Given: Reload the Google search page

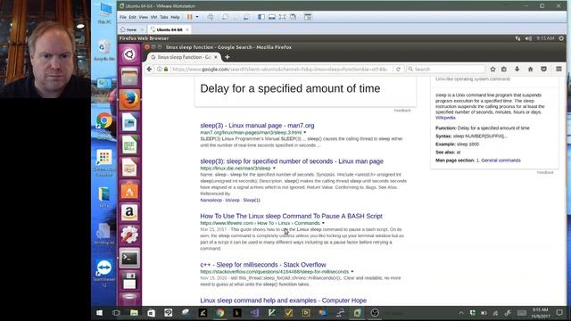Looking at the screenshot, I should pyautogui.click(x=398, y=70).
